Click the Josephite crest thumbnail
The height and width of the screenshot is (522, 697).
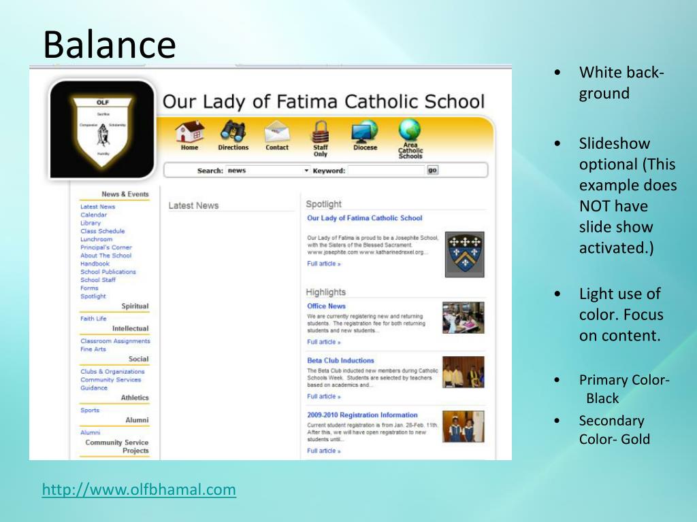tap(464, 254)
